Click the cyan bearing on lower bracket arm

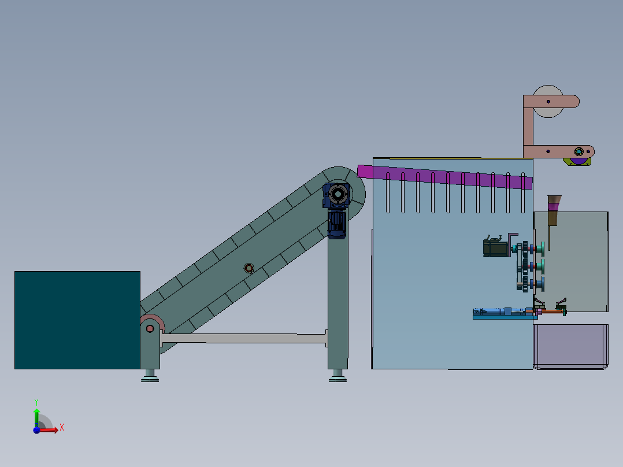point(579,151)
